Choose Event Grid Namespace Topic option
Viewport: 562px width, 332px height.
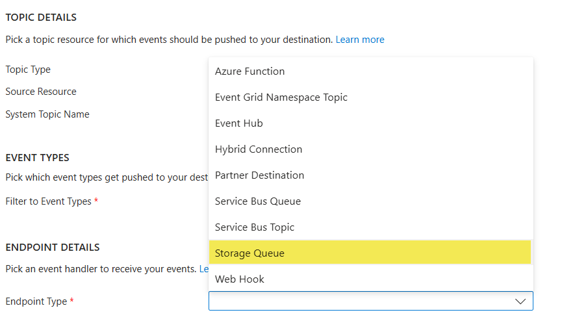coord(371,97)
